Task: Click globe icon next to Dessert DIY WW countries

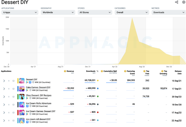Action: pyautogui.click(x=33, y=82)
